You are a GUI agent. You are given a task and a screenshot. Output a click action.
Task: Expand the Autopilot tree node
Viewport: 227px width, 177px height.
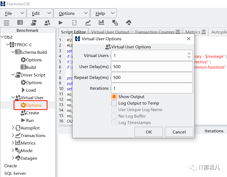(13, 128)
